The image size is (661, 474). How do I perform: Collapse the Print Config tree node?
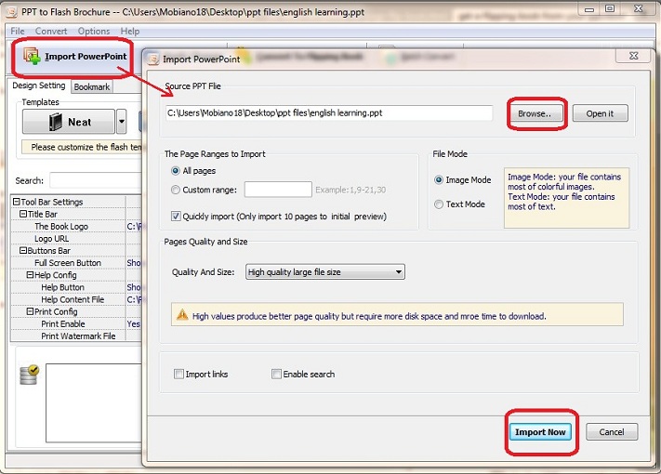point(30,311)
